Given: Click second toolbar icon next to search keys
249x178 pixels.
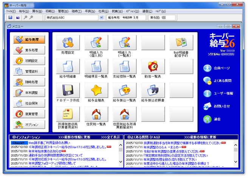Looking at the screenshot, I should point(18,17).
